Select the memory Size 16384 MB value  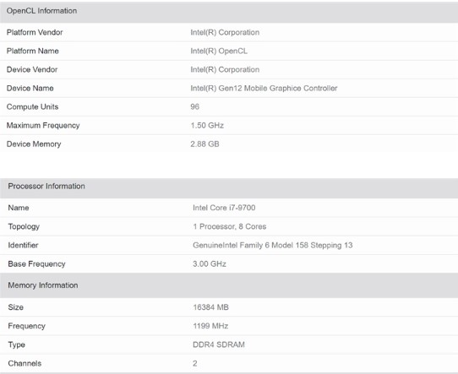pos(211,307)
